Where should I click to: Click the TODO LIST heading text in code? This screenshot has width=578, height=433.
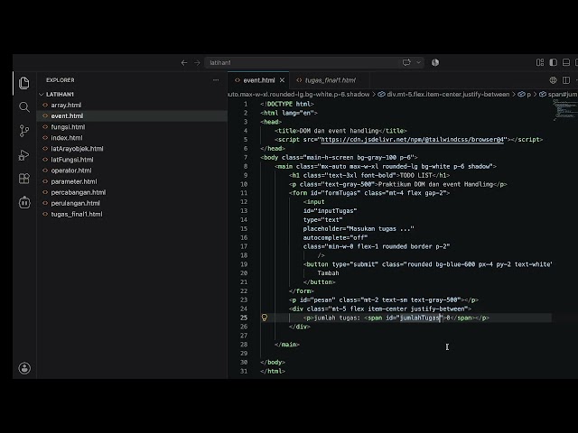click(415, 175)
